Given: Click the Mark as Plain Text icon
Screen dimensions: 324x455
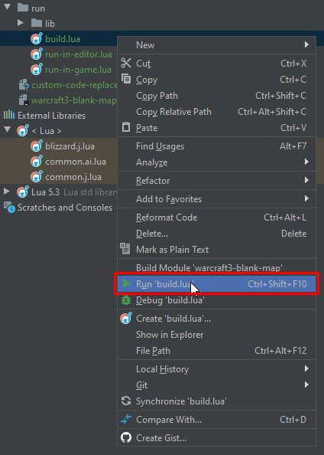Looking at the screenshot, I should tap(125, 249).
